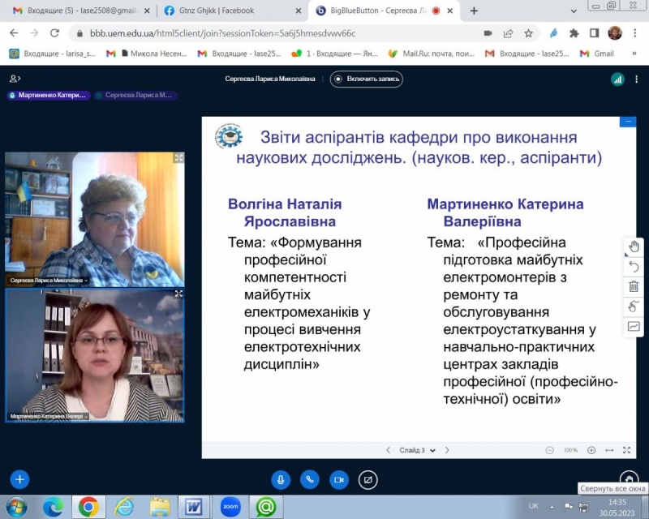This screenshot has height=519, width=649.
Task: Go to the next slide
Action: [447, 450]
